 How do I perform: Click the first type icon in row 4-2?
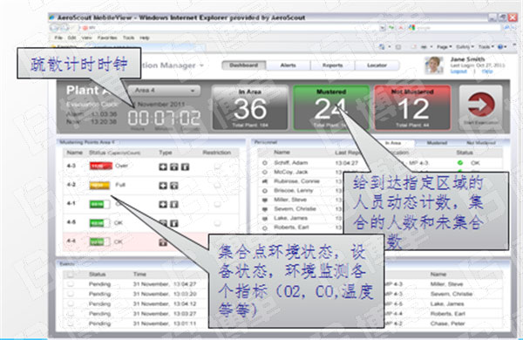click(163, 186)
